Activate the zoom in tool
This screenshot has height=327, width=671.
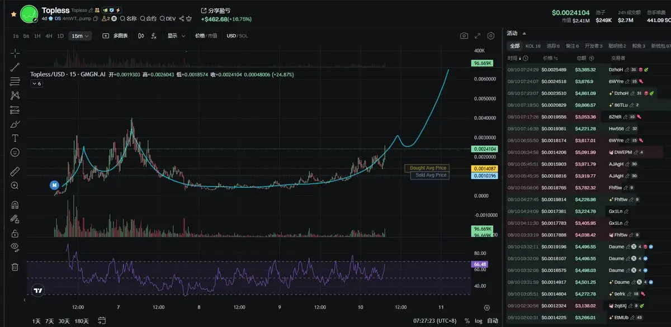point(15,186)
